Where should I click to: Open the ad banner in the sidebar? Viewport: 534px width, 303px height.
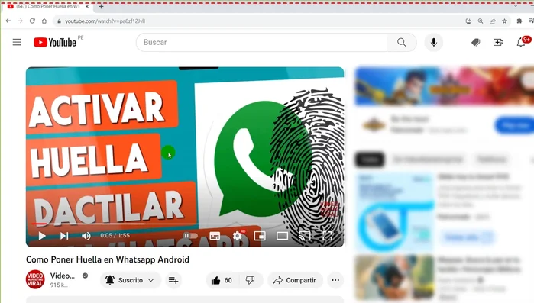pos(444,86)
